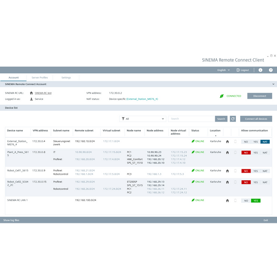The width and height of the screenshot is (277, 277).
Task: Click Show log files
Action: pos(11,220)
